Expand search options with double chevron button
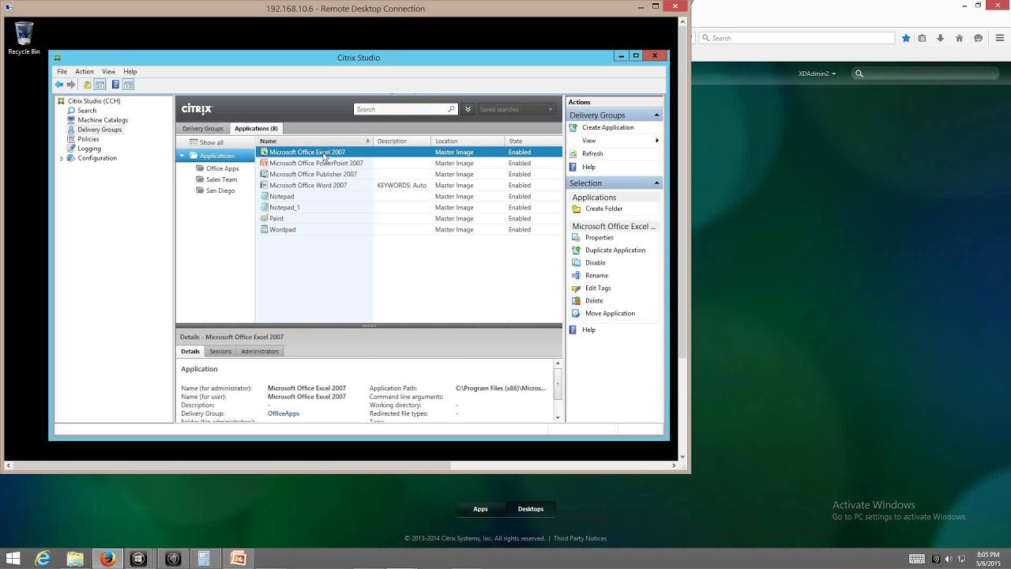Viewport: 1011px width, 569px height. point(468,109)
